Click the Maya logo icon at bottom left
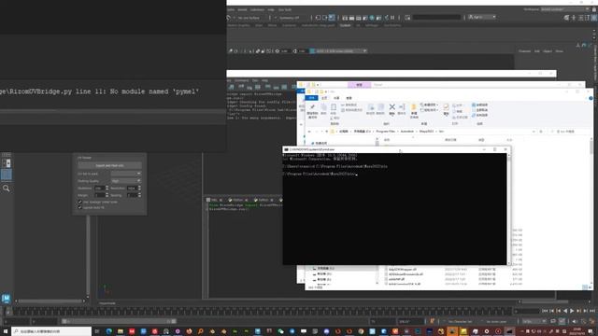 coord(7,299)
